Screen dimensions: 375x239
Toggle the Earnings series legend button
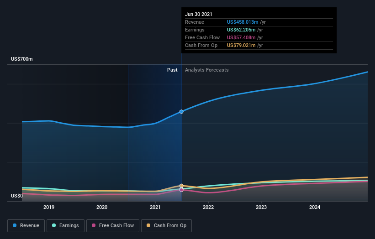[65, 226]
